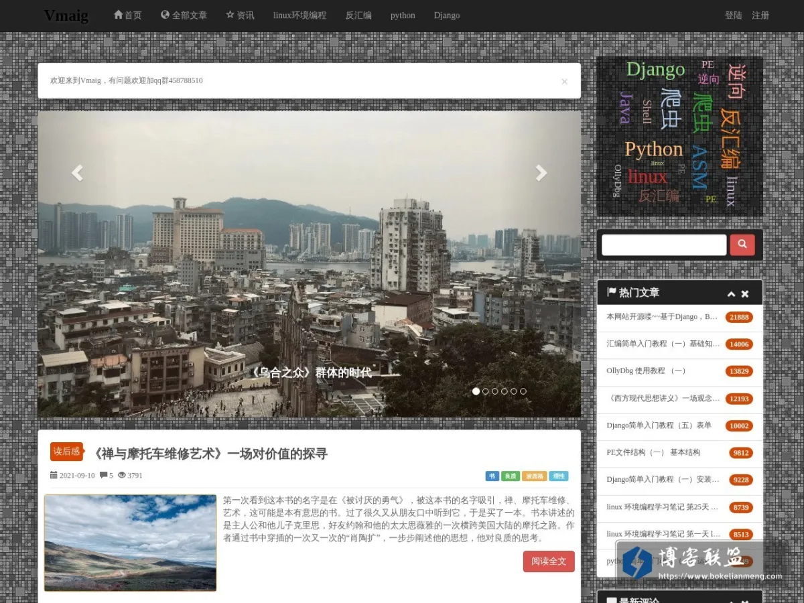Image resolution: width=804 pixels, height=603 pixels.
Task: Select 反汇编 in the top navigation
Action: (358, 15)
